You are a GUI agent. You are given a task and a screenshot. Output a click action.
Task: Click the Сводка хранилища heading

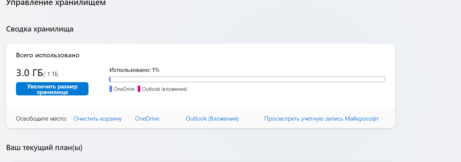coord(40,29)
